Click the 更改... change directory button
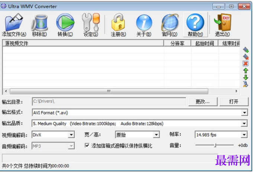Screen dimensions: 257x172 click(x=203, y=102)
